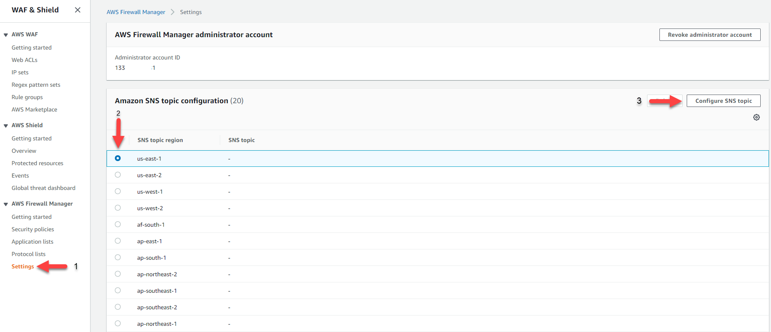Click ap-northeast-2 region text

157,274
